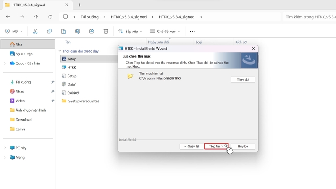
Task: Open the Chế độ xem view dropdown
Action: pyautogui.click(x=165, y=31)
